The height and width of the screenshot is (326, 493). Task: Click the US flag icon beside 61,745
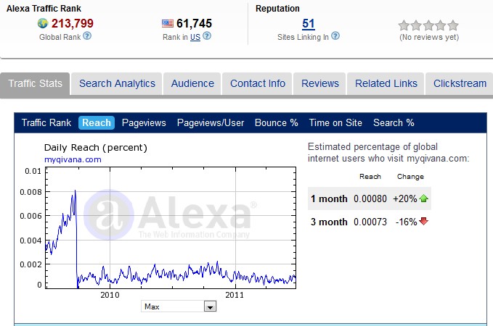(x=168, y=24)
